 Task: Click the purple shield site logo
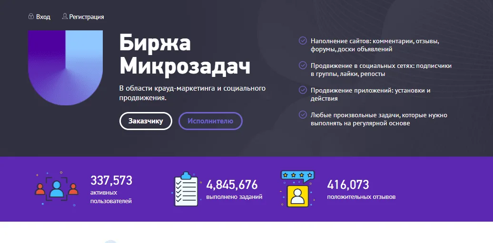click(66, 68)
